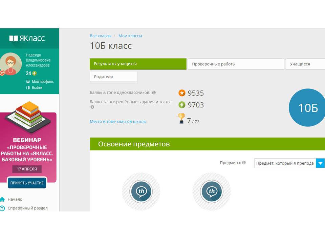Screen dimensions: 325x244
Task: Click the trophy icon for class rank
Action: [181, 119]
